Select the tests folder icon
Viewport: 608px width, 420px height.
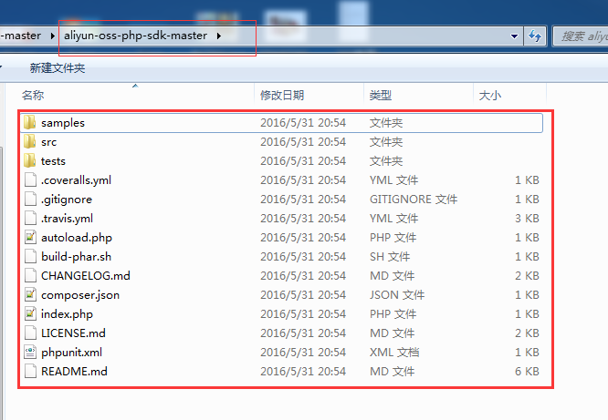click(x=30, y=160)
